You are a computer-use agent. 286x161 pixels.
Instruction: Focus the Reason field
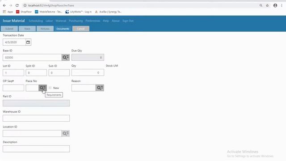coord(84,88)
